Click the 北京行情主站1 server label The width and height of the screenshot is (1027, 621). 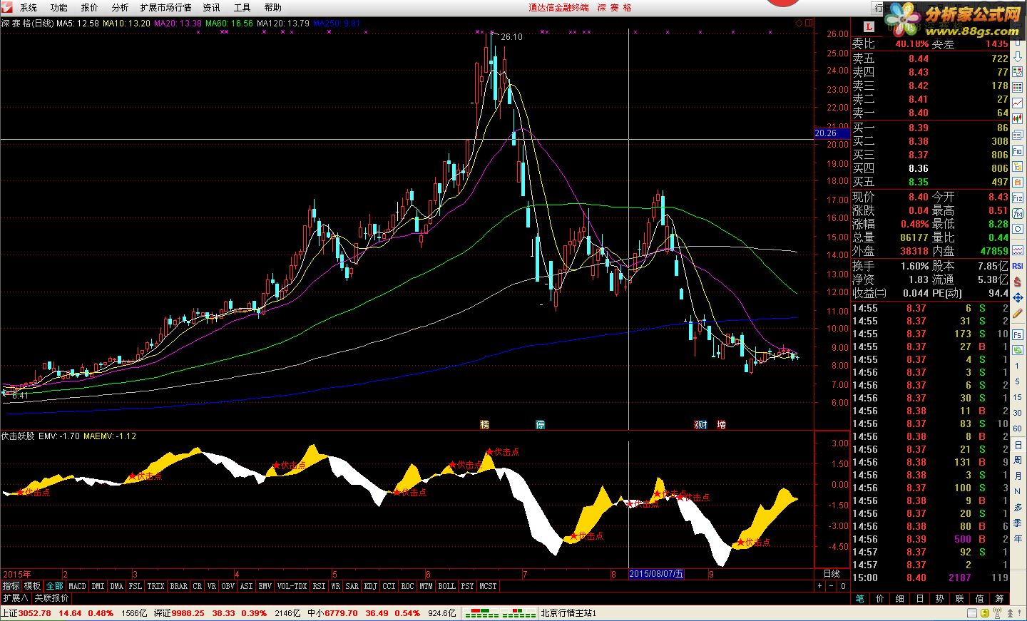(568, 613)
